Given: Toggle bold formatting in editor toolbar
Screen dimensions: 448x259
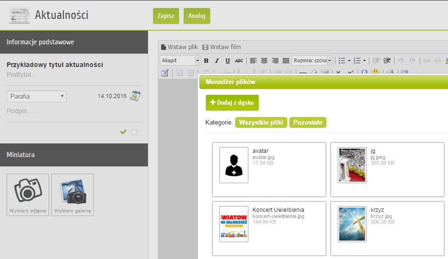Looking at the screenshot, I should (x=206, y=60).
